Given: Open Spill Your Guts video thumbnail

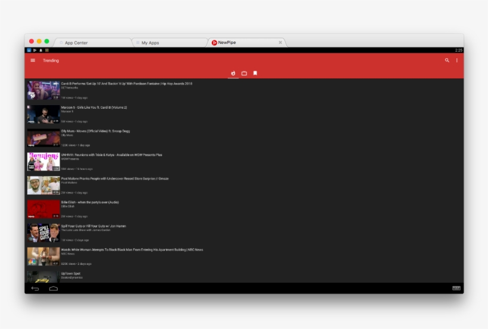Looking at the screenshot, I should [43, 233].
